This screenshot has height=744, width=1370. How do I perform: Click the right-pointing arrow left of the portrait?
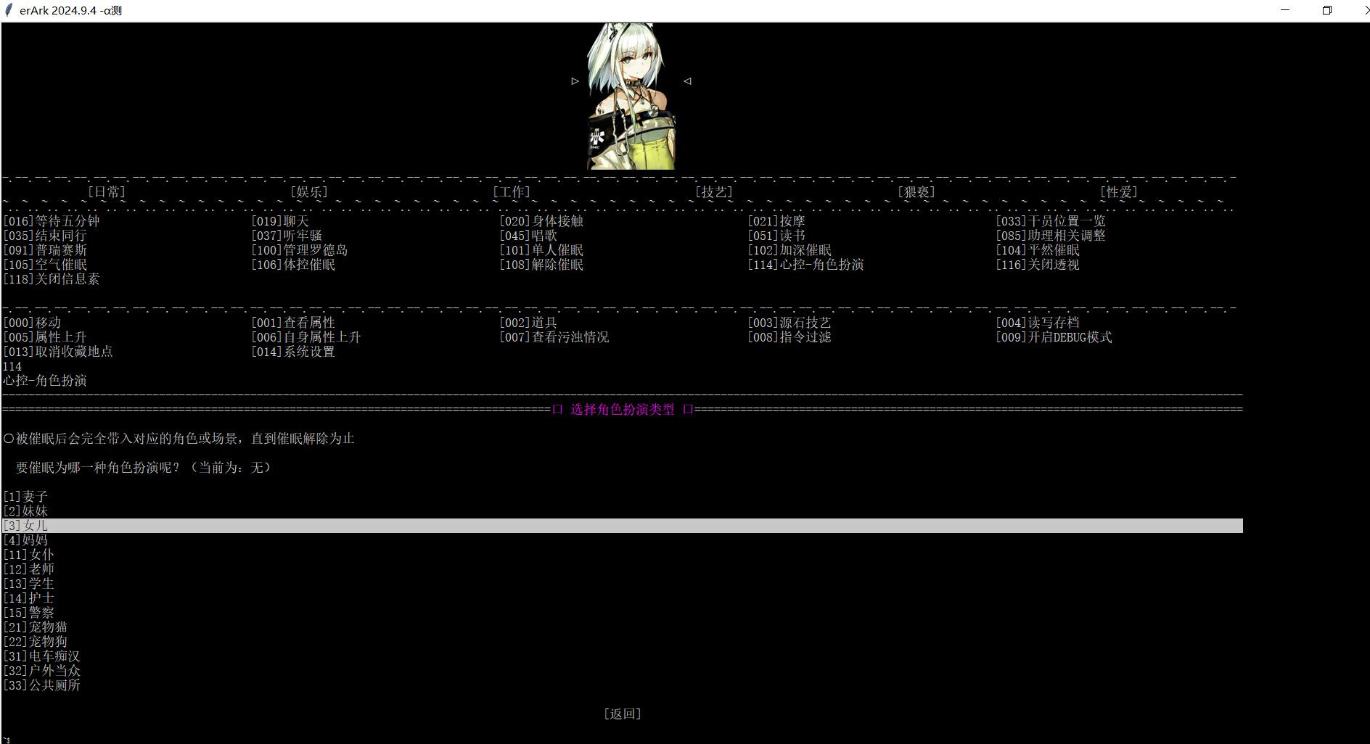point(575,81)
